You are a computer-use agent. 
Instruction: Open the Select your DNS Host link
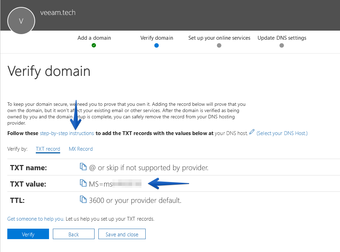click(x=282, y=133)
